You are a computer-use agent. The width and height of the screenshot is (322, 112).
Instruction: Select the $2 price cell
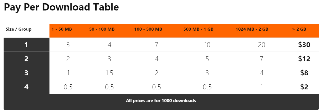click(x=304, y=87)
